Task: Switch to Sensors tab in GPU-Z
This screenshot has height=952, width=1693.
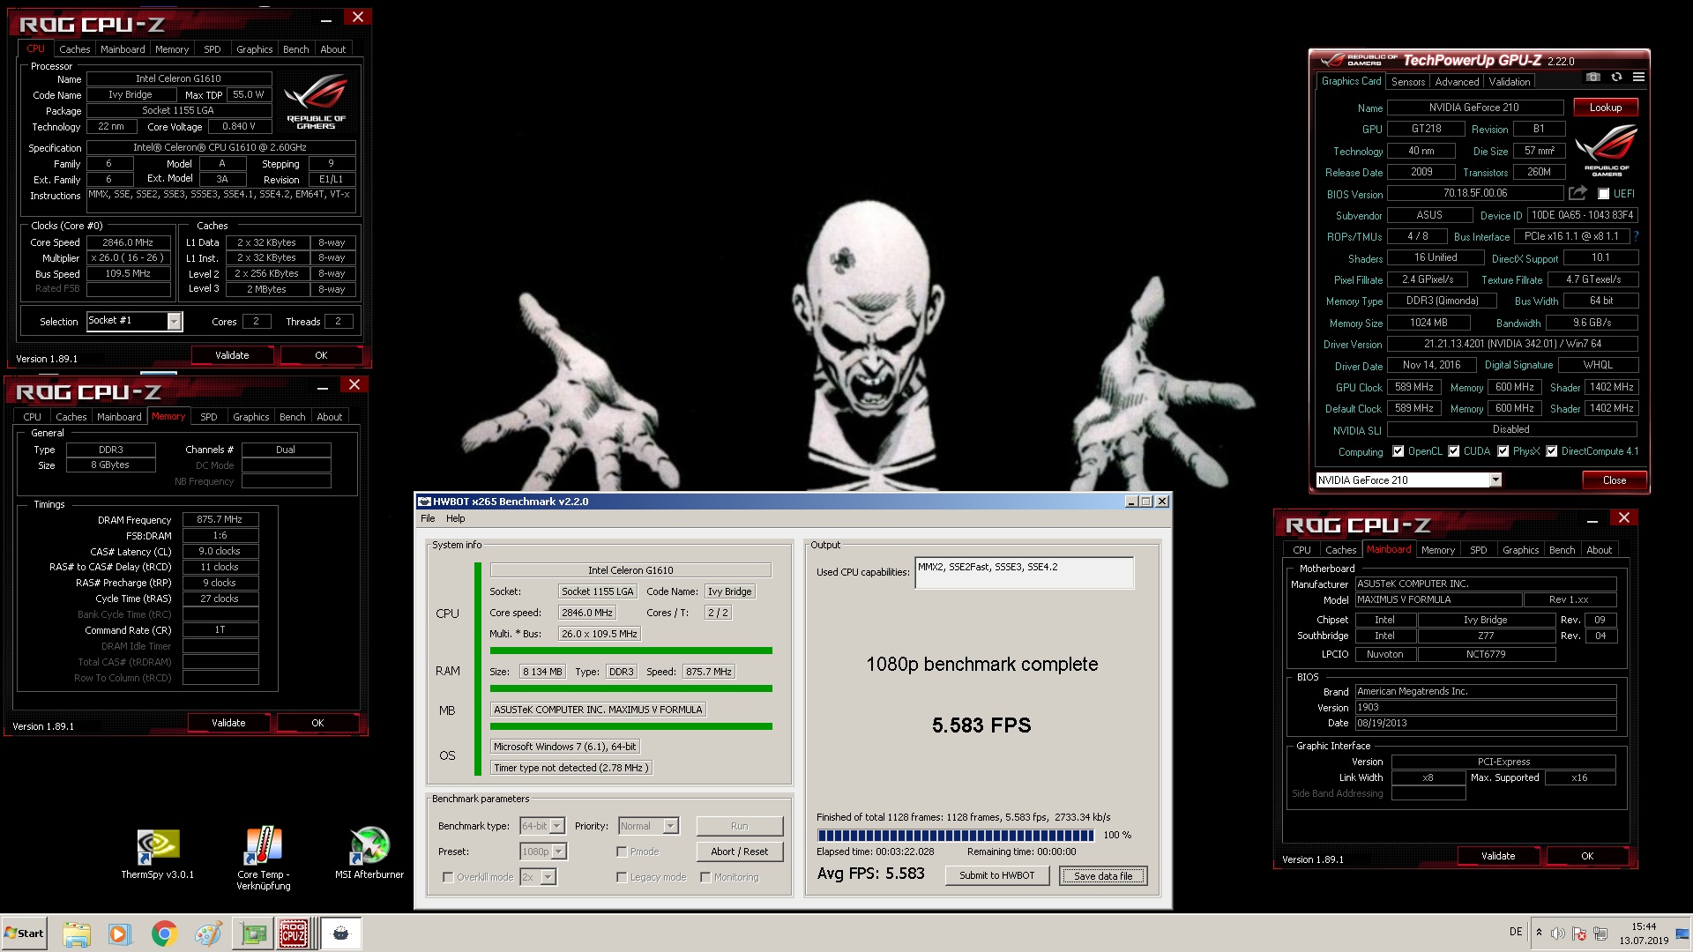Action: click(x=1408, y=82)
